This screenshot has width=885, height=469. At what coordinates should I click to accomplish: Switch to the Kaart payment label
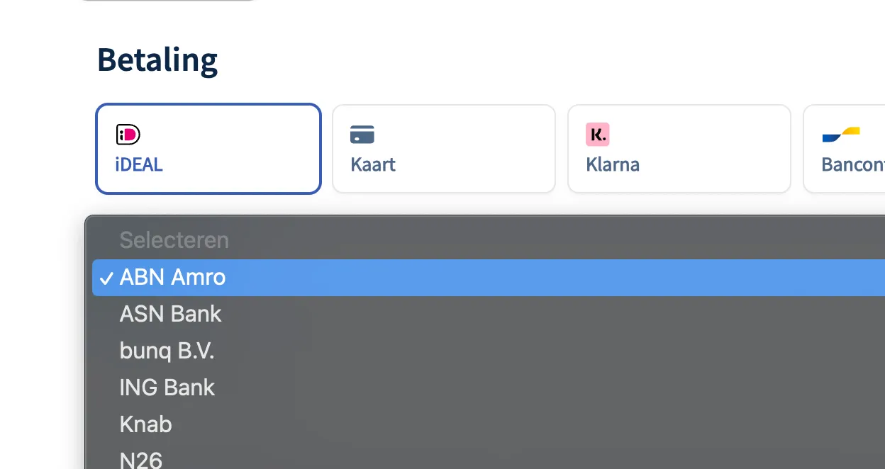373,164
